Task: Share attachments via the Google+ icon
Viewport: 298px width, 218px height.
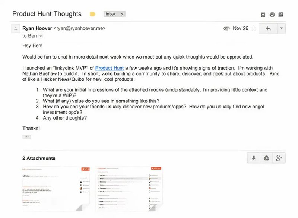Action: [x=278, y=158]
